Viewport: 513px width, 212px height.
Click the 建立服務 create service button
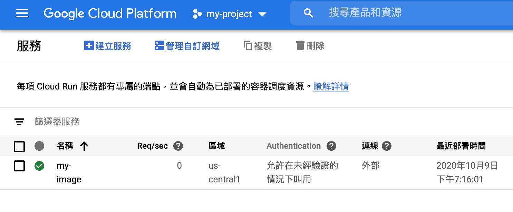click(x=107, y=46)
